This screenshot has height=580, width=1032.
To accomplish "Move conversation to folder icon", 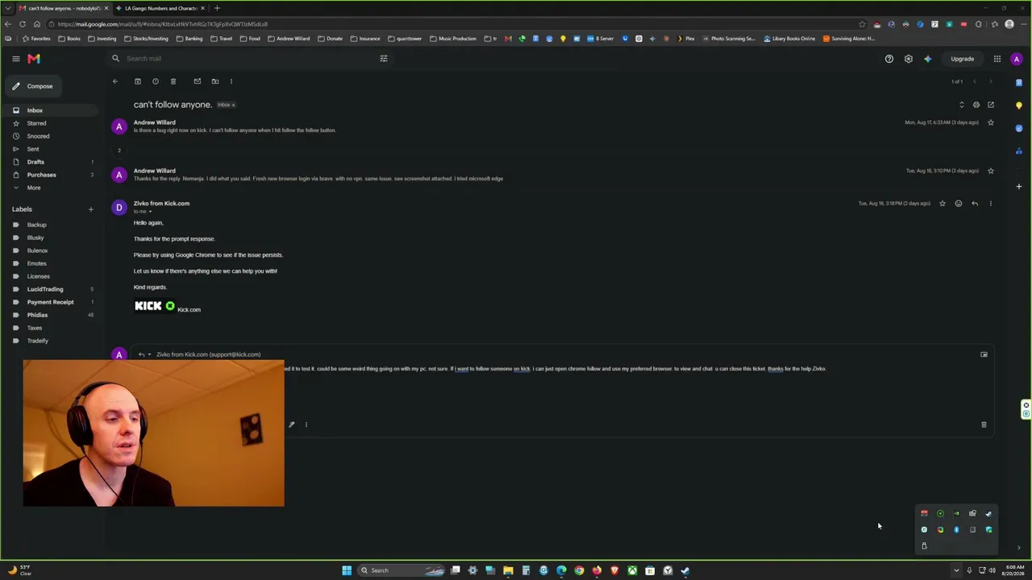I will (215, 81).
